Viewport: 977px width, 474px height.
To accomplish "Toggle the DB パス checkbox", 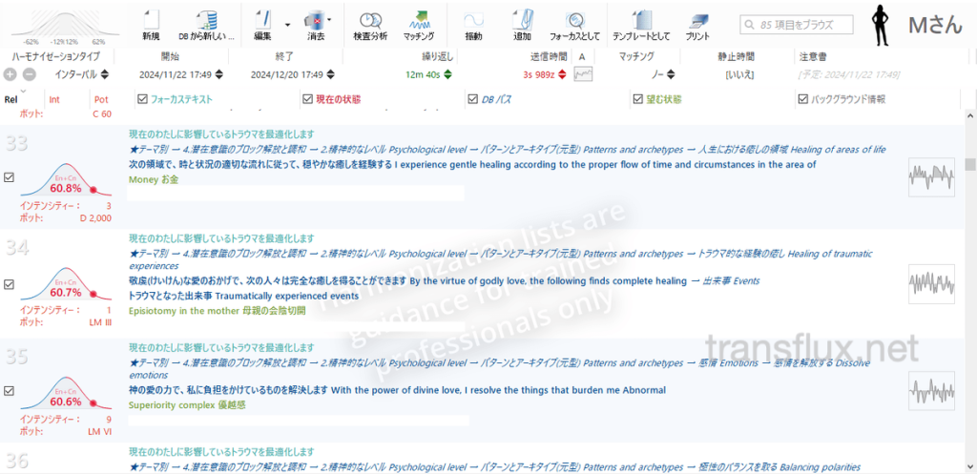I will pos(471,99).
